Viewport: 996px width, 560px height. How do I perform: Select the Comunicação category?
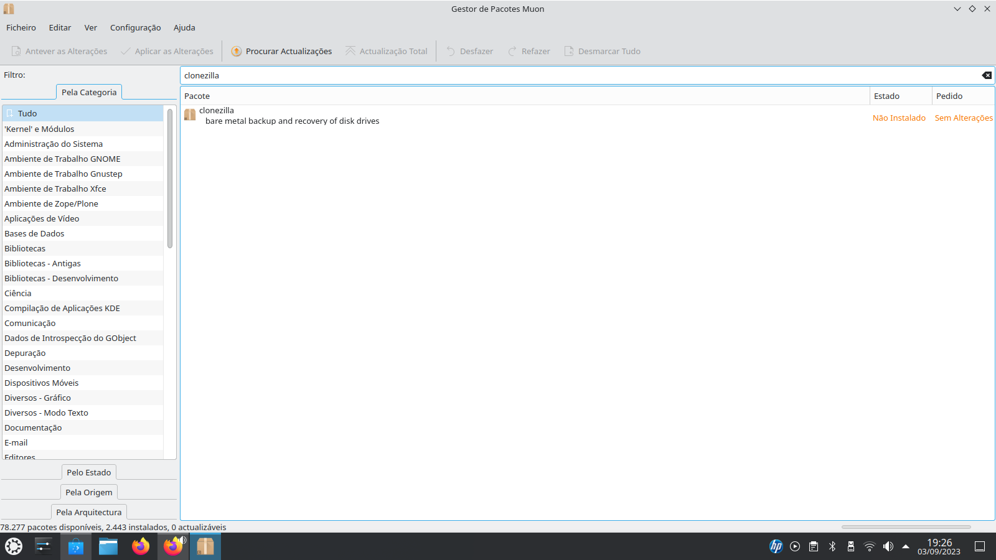click(83, 323)
